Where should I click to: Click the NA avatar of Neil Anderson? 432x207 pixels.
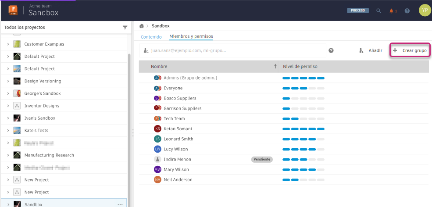(x=157, y=180)
